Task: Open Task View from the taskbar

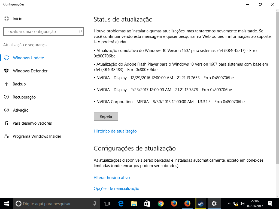Action: [107, 204]
